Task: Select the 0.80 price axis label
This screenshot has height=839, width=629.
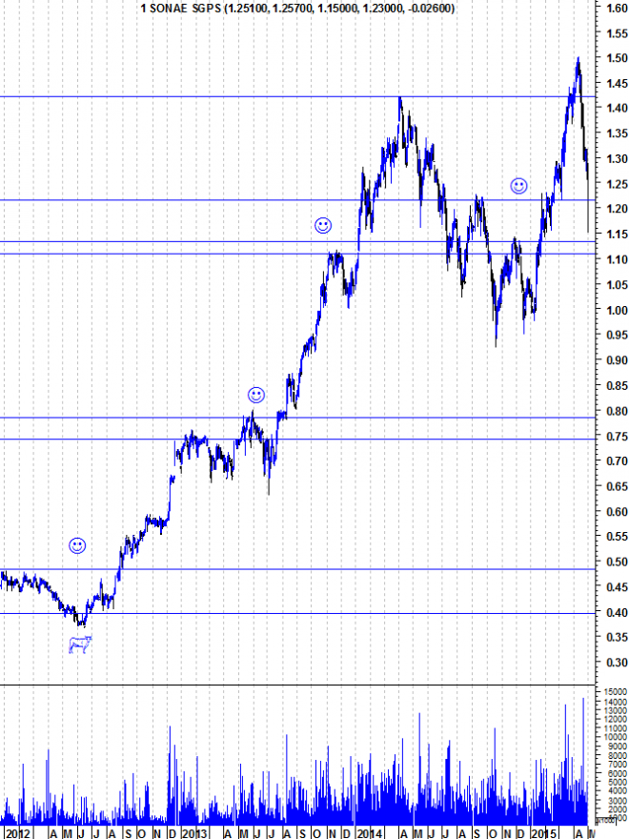Action: tap(618, 411)
